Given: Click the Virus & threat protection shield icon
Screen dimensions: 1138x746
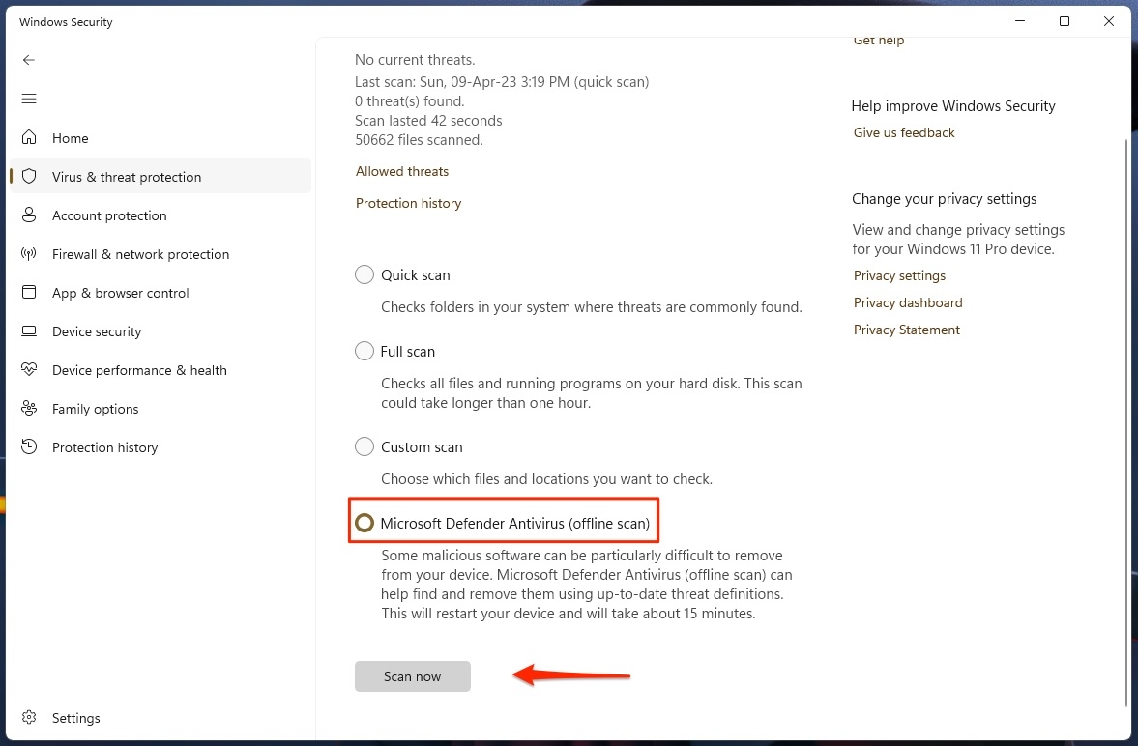Looking at the screenshot, I should (x=29, y=176).
